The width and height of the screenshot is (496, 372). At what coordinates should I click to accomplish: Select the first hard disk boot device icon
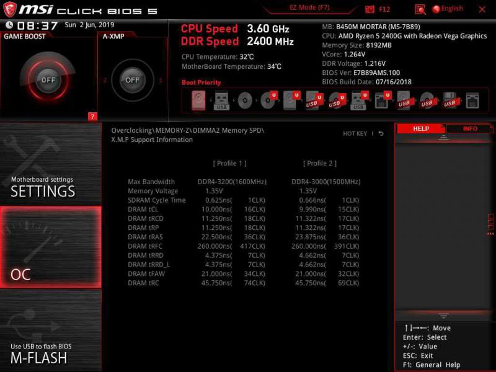pos(198,100)
